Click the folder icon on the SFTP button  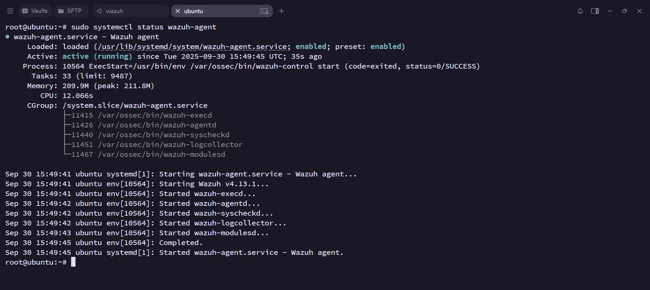click(x=61, y=11)
